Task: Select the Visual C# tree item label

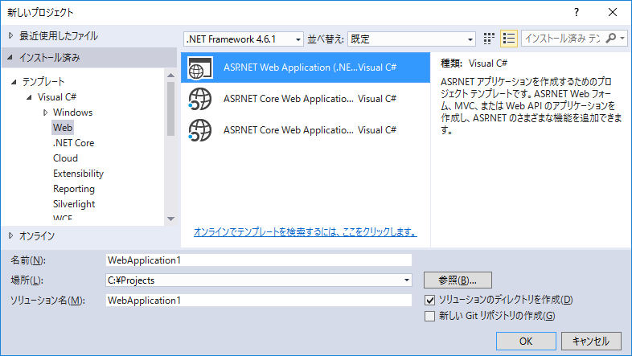Action: [x=57, y=97]
